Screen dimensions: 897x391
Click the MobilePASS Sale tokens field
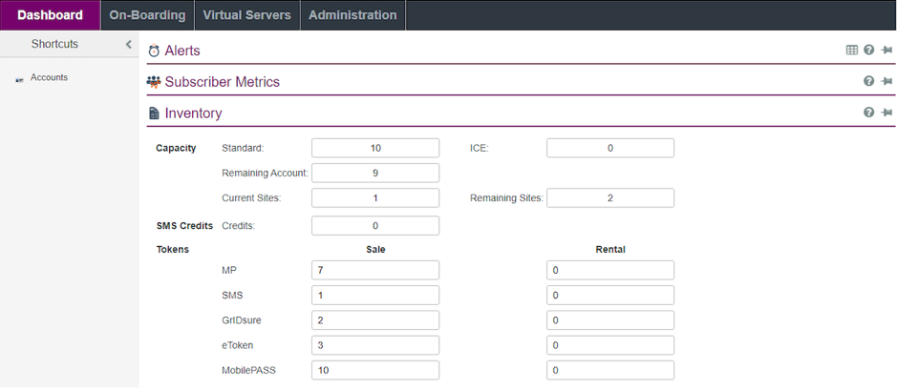point(375,370)
